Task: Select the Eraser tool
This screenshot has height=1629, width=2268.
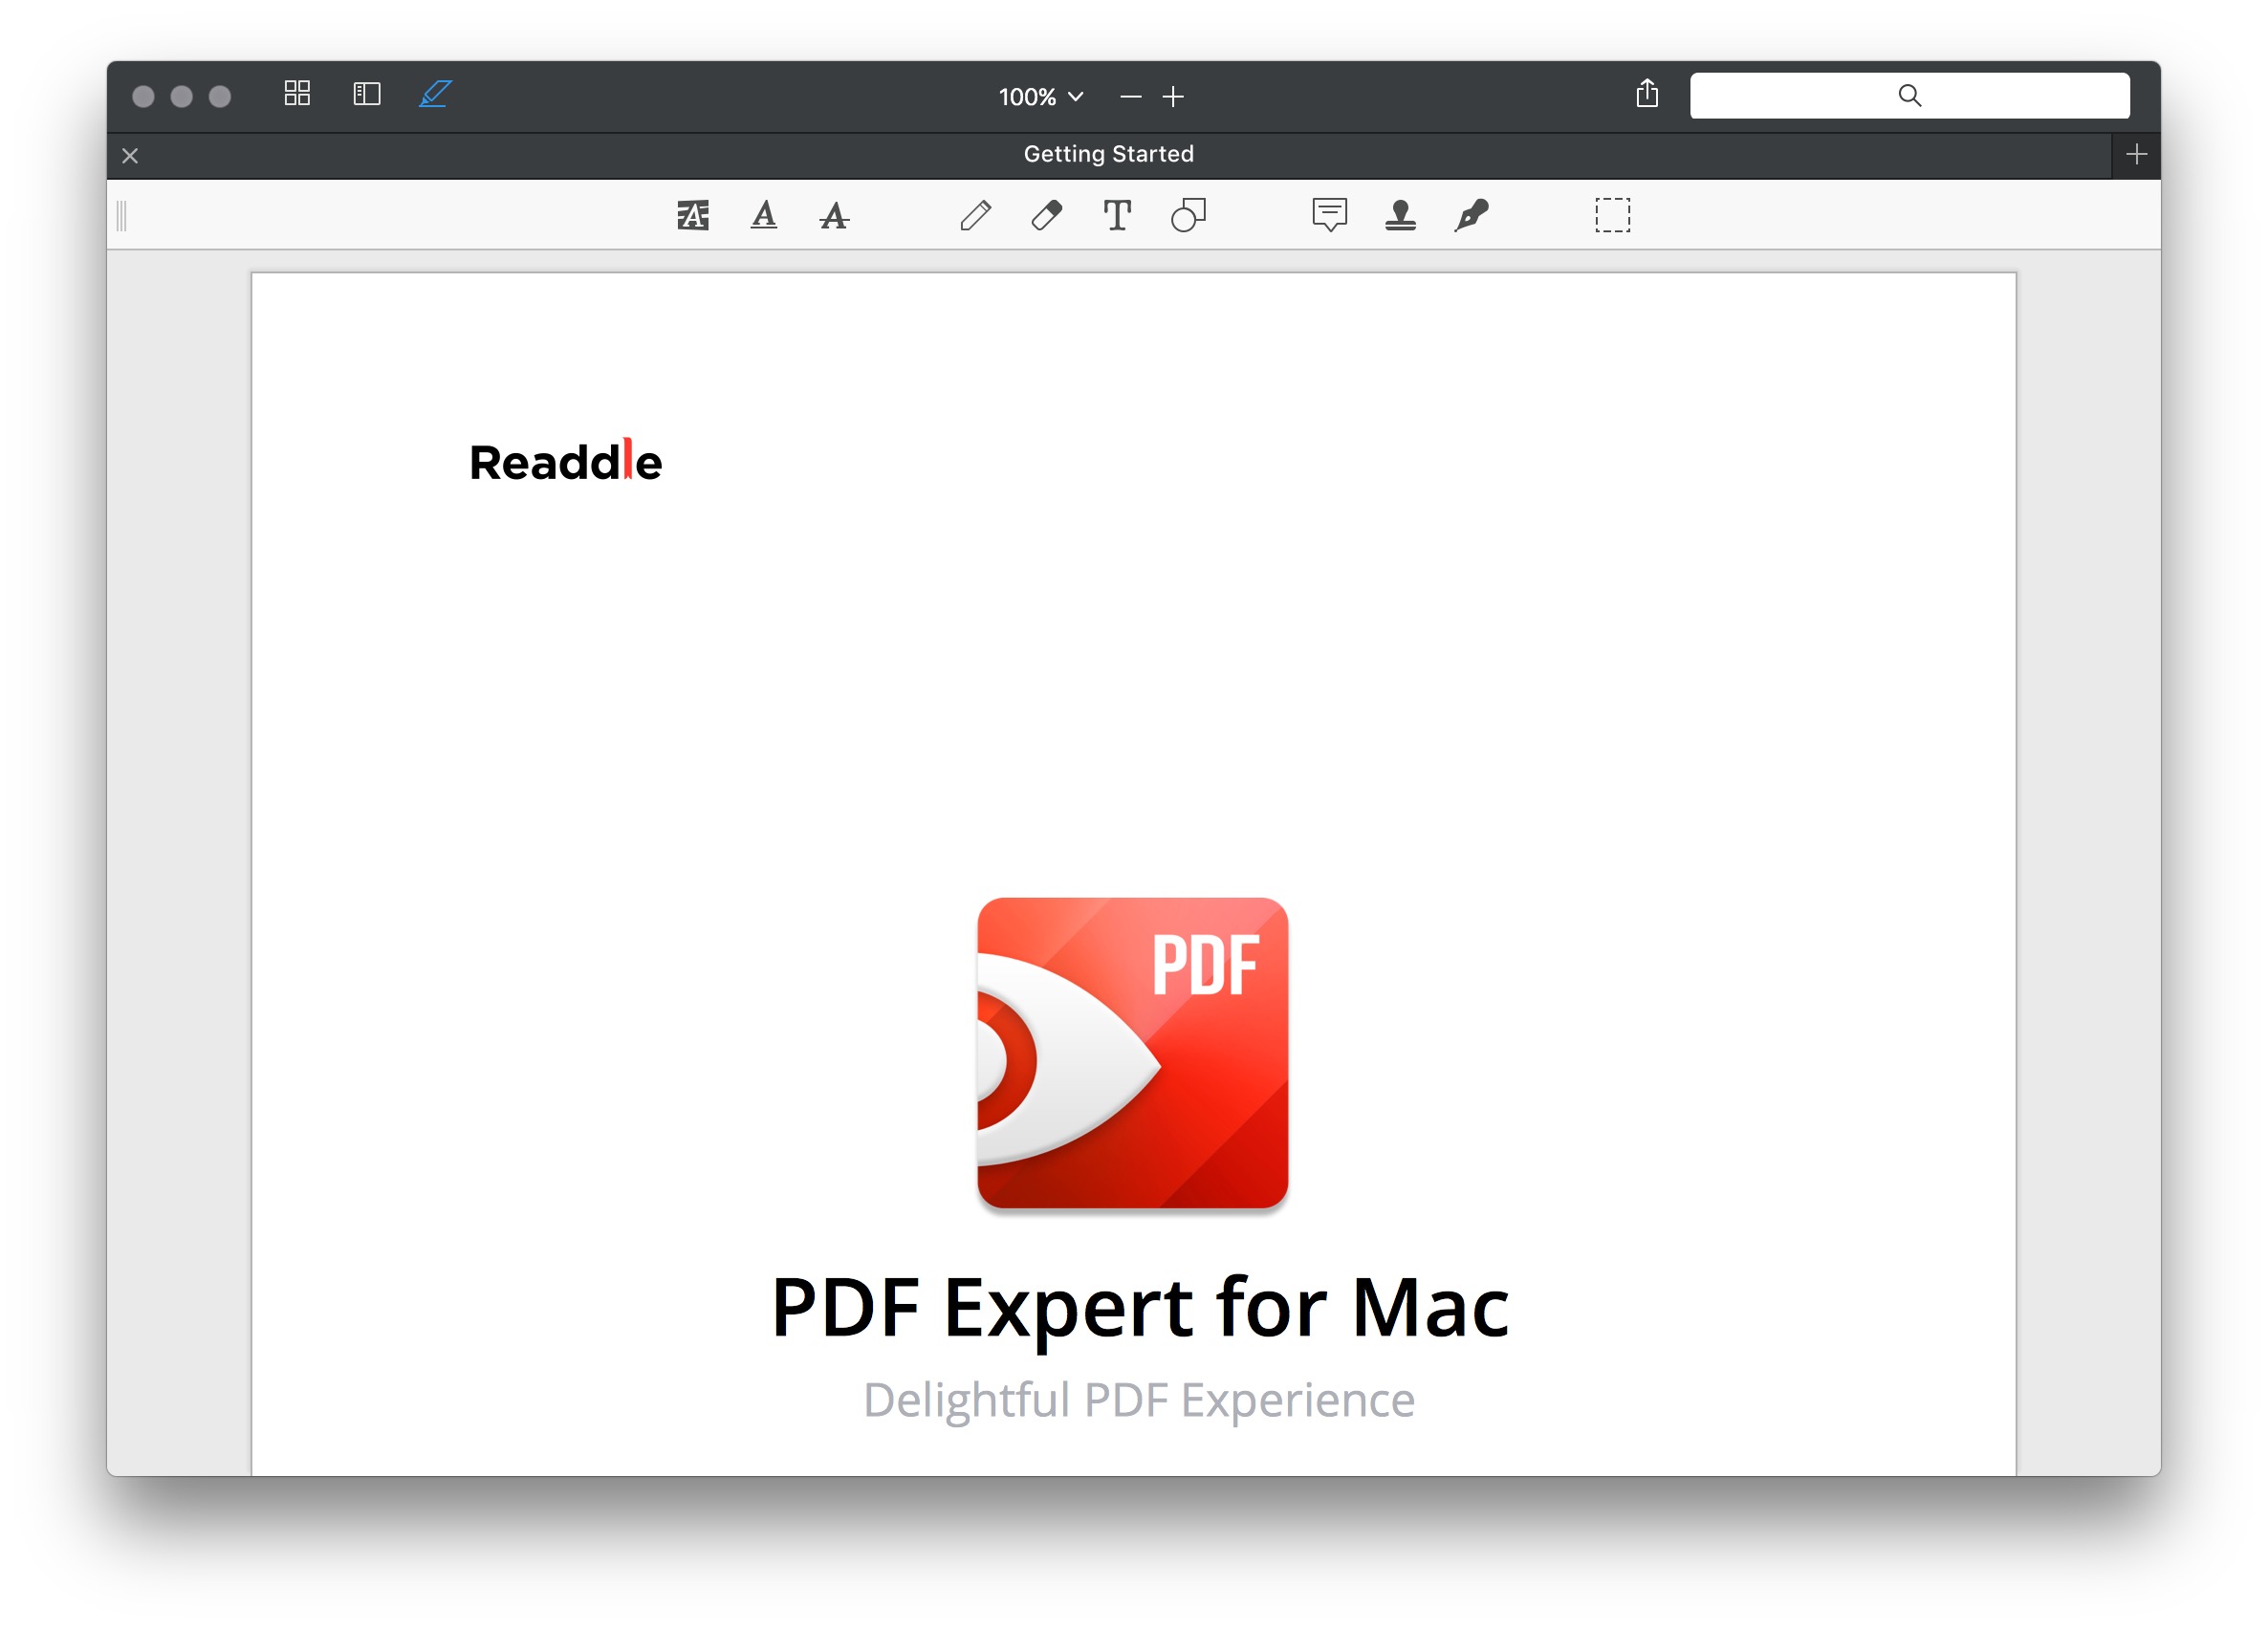Action: (1046, 215)
